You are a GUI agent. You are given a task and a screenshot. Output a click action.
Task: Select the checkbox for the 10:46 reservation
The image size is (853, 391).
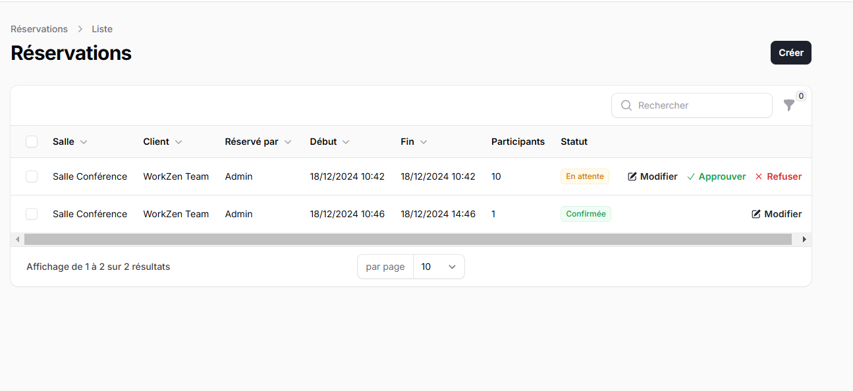coord(32,214)
